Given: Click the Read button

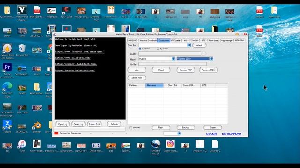Looking at the screenshot, I should coord(161,70).
